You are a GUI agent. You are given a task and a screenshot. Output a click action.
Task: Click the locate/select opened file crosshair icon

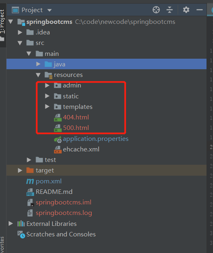click(x=156, y=10)
